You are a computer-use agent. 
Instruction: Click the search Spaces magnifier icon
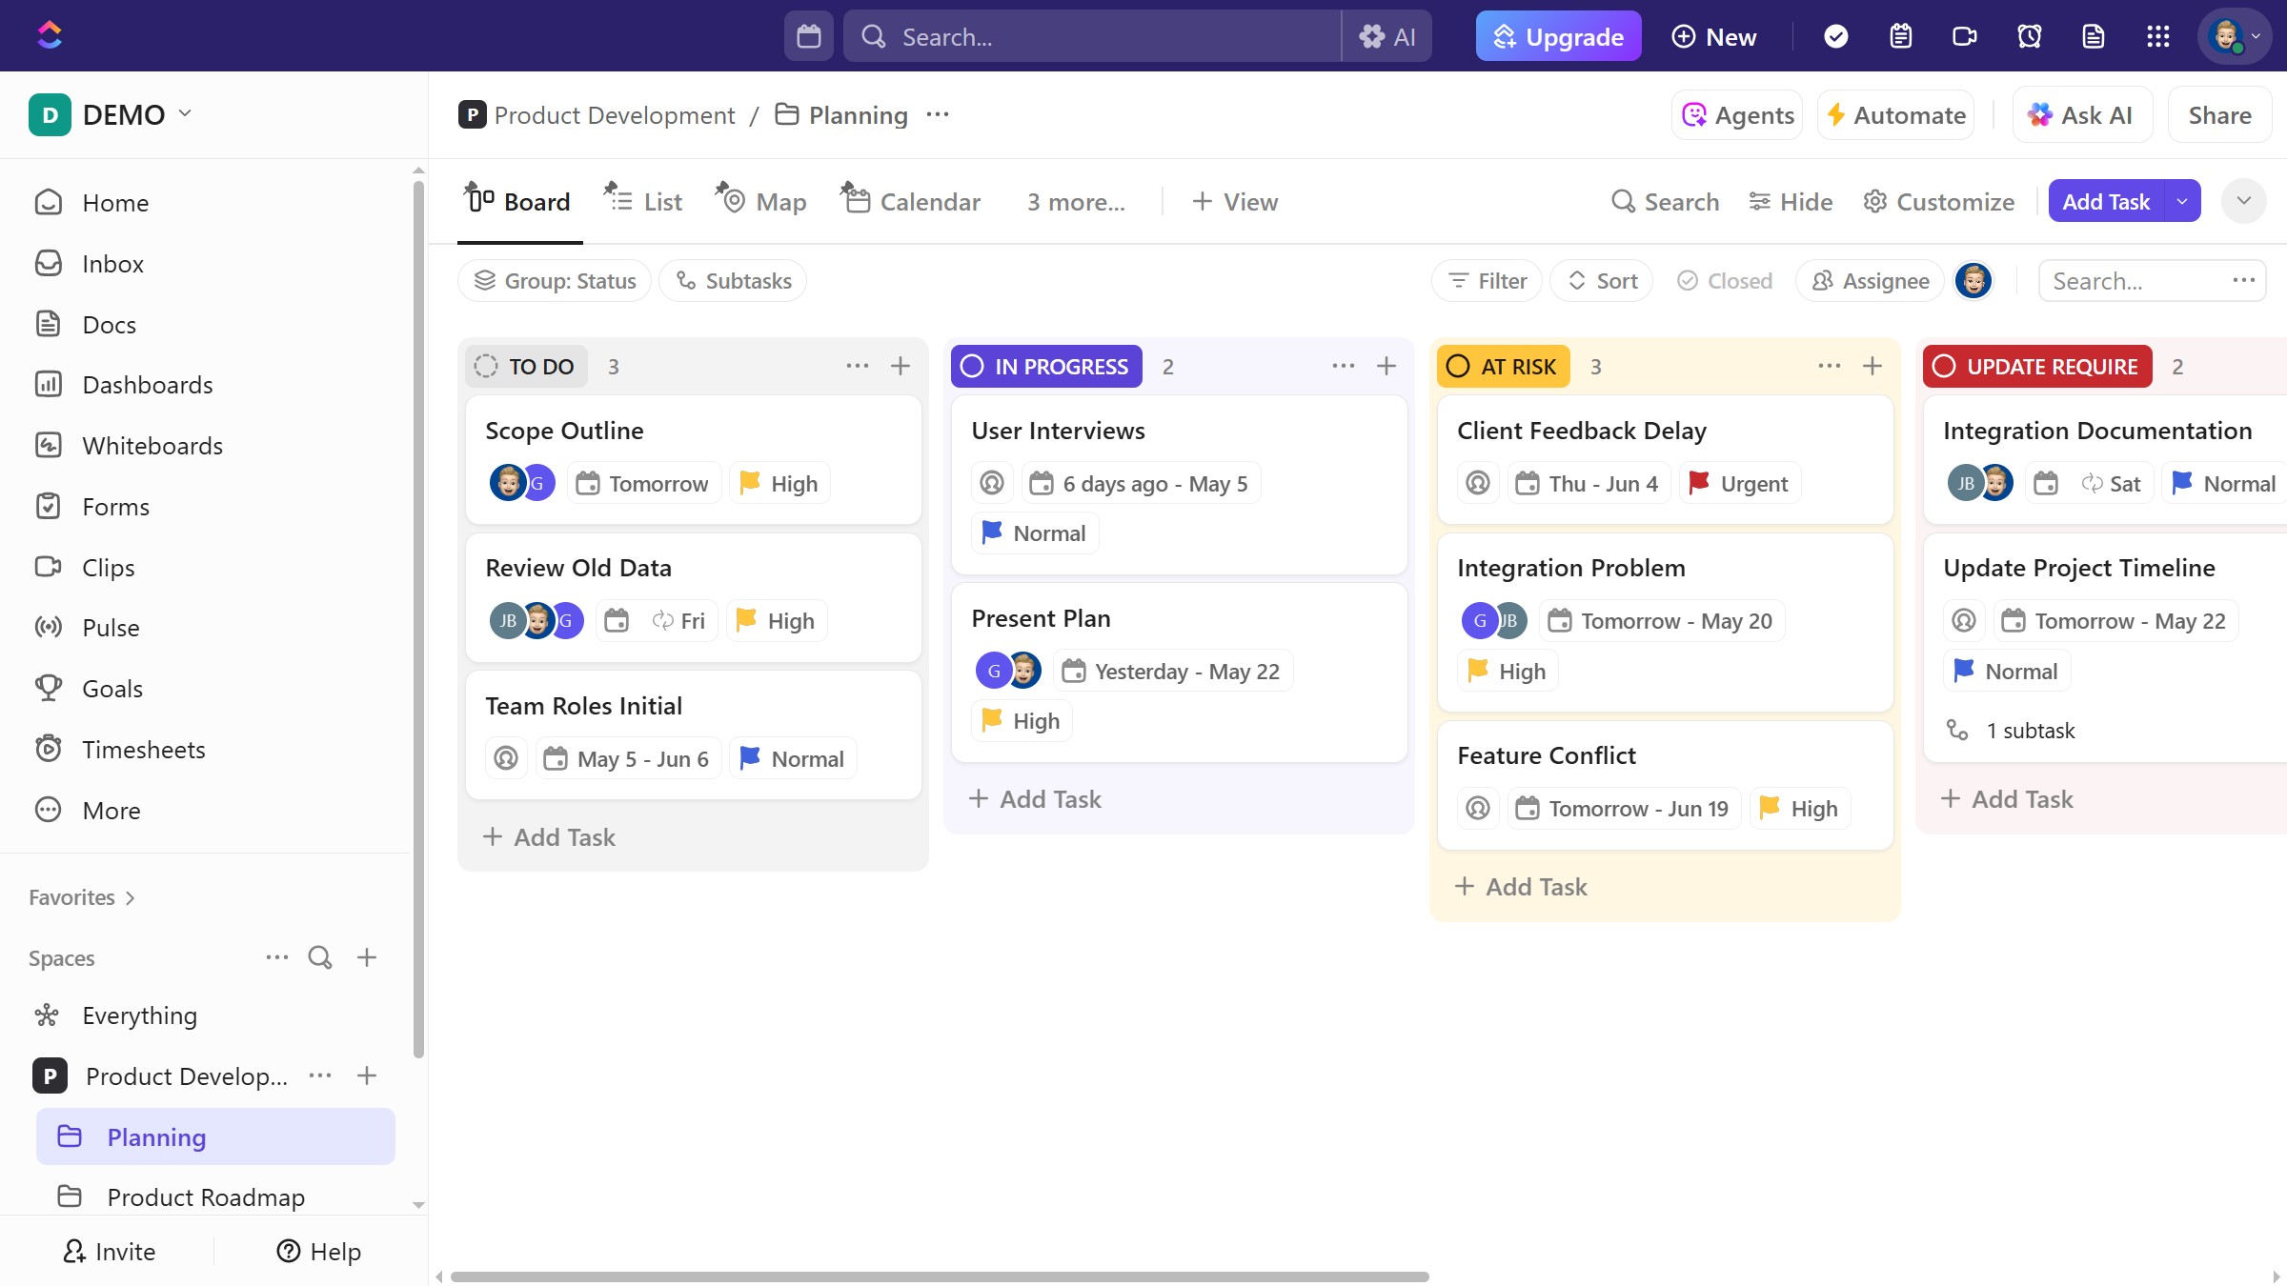[320, 957]
